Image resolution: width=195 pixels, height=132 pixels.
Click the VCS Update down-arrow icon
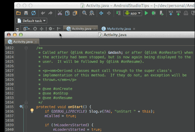(x=171, y=13)
